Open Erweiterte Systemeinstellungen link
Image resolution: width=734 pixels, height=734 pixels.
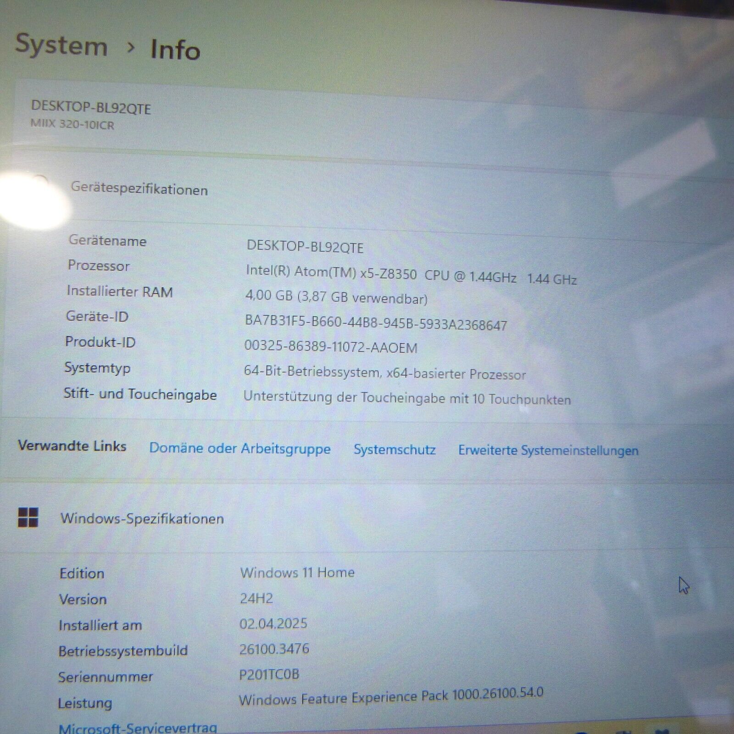pos(548,450)
